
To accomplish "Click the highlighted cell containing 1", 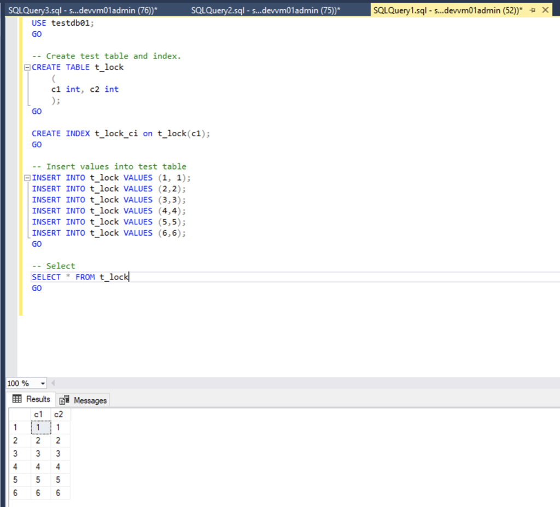I will 38,427.
